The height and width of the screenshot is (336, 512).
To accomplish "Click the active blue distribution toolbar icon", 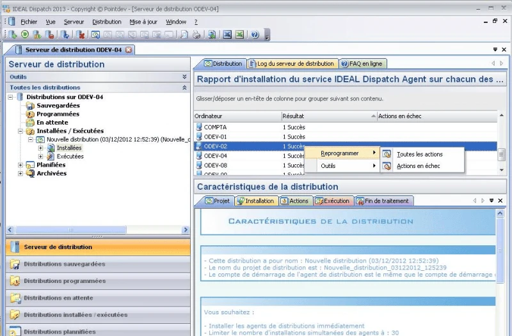I will 95,34.
